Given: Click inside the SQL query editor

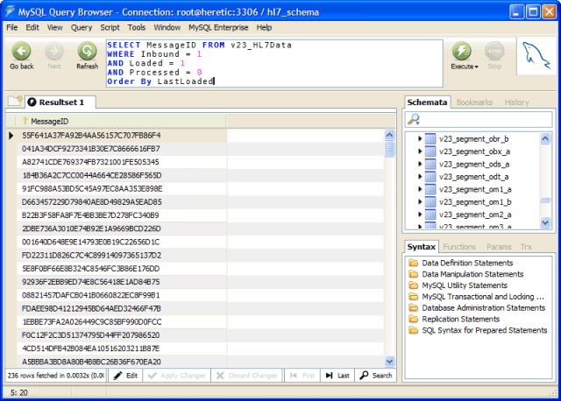Looking at the screenshot, I should click(x=274, y=63).
